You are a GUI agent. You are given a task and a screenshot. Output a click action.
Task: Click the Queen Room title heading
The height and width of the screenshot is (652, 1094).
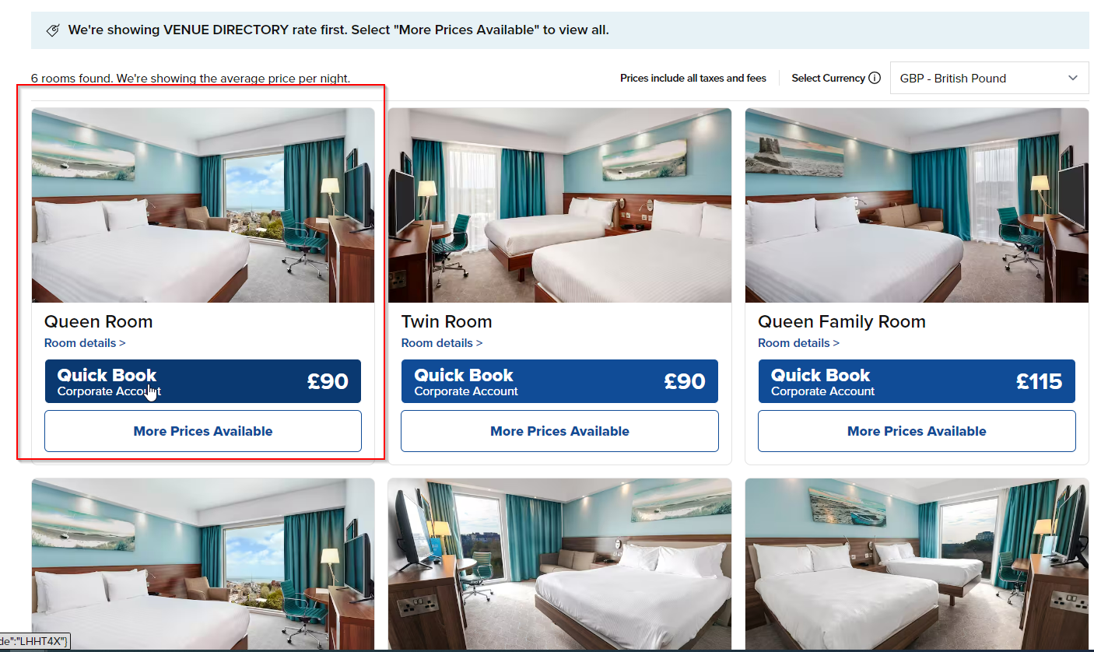point(98,322)
